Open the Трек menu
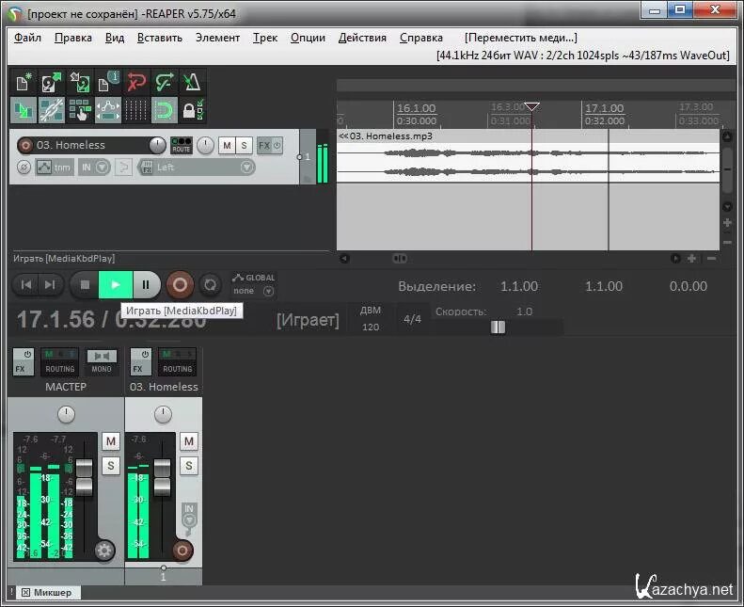 tap(264, 38)
